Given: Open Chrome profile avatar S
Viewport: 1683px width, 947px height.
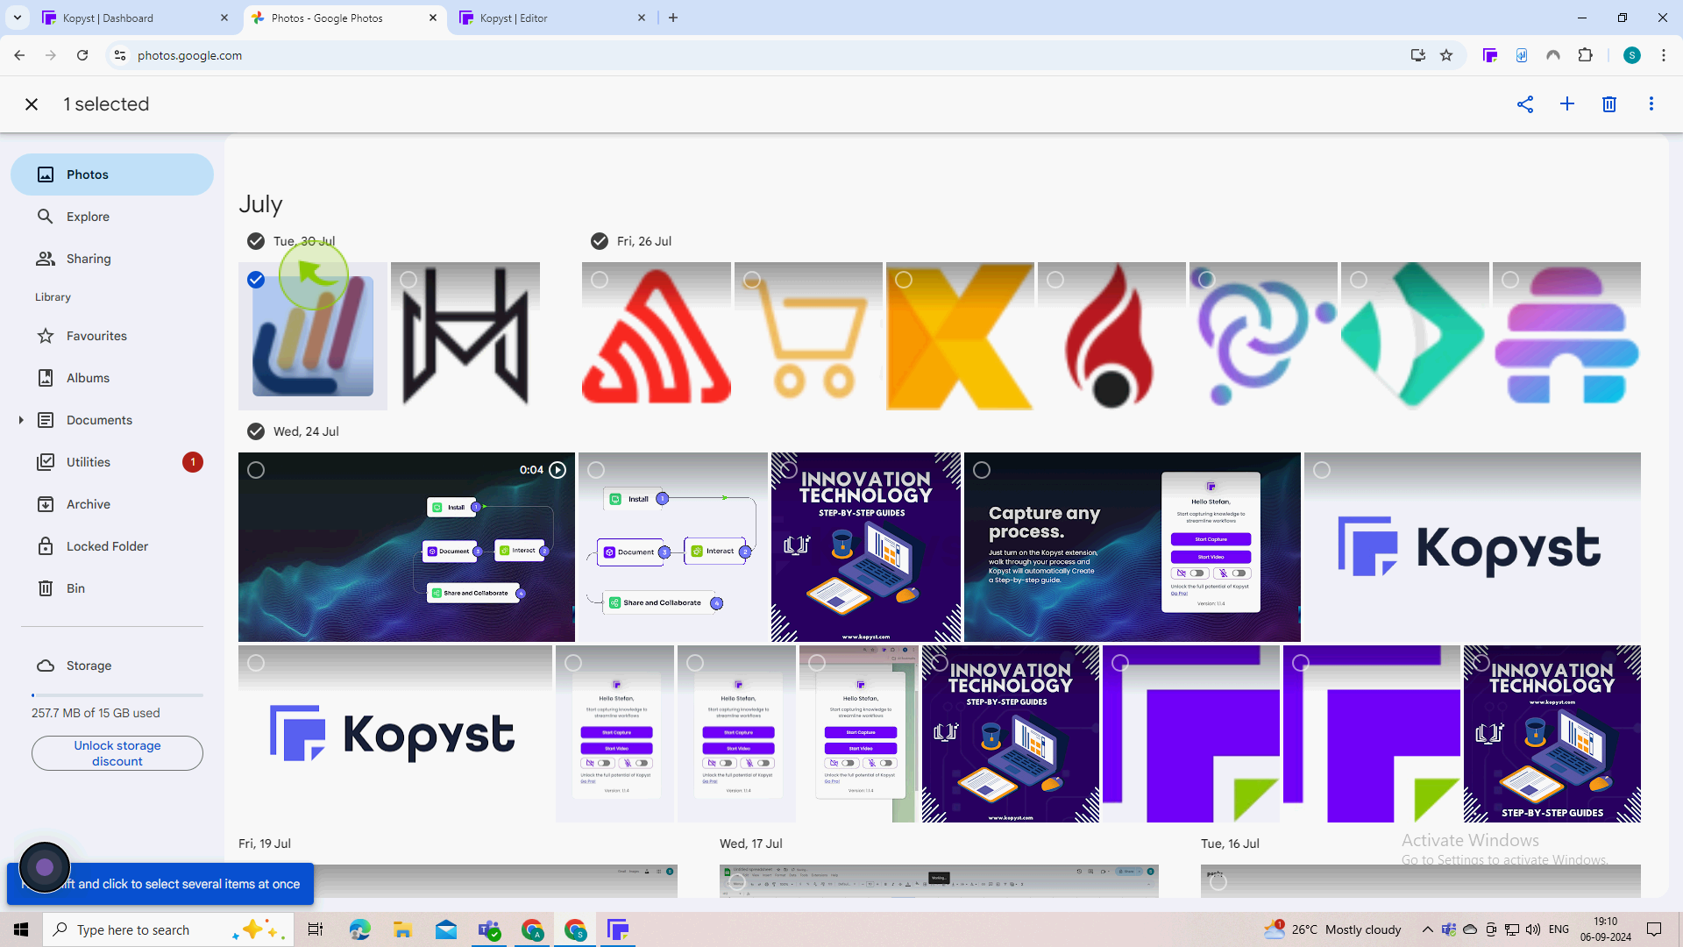Looking at the screenshot, I should tap(1631, 55).
